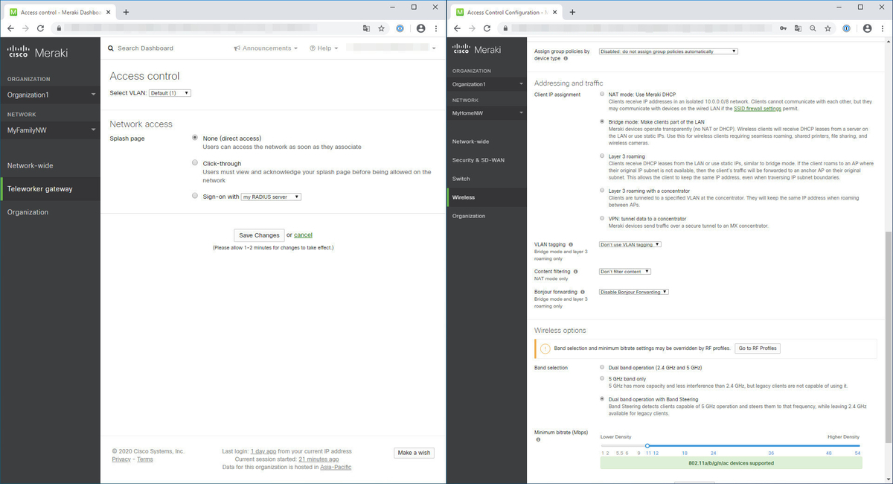Open Help dropdown menu
The image size is (893, 484).
point(324,48)
